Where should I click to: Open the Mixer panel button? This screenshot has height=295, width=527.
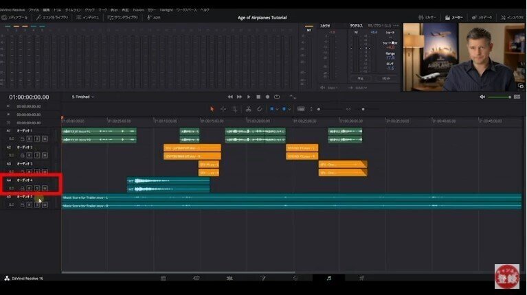click(427, 17)
